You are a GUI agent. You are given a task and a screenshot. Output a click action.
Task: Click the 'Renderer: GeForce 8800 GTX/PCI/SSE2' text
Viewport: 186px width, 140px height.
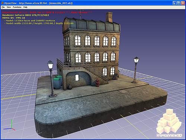pos(26,15)
